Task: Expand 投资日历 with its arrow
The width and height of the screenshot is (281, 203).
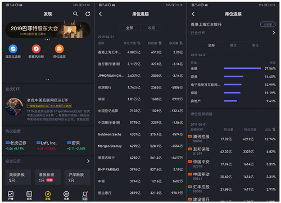Action: (x=88, y=161)
